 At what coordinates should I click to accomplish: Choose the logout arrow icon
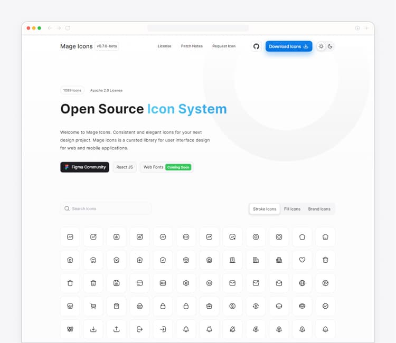point(140,329)
